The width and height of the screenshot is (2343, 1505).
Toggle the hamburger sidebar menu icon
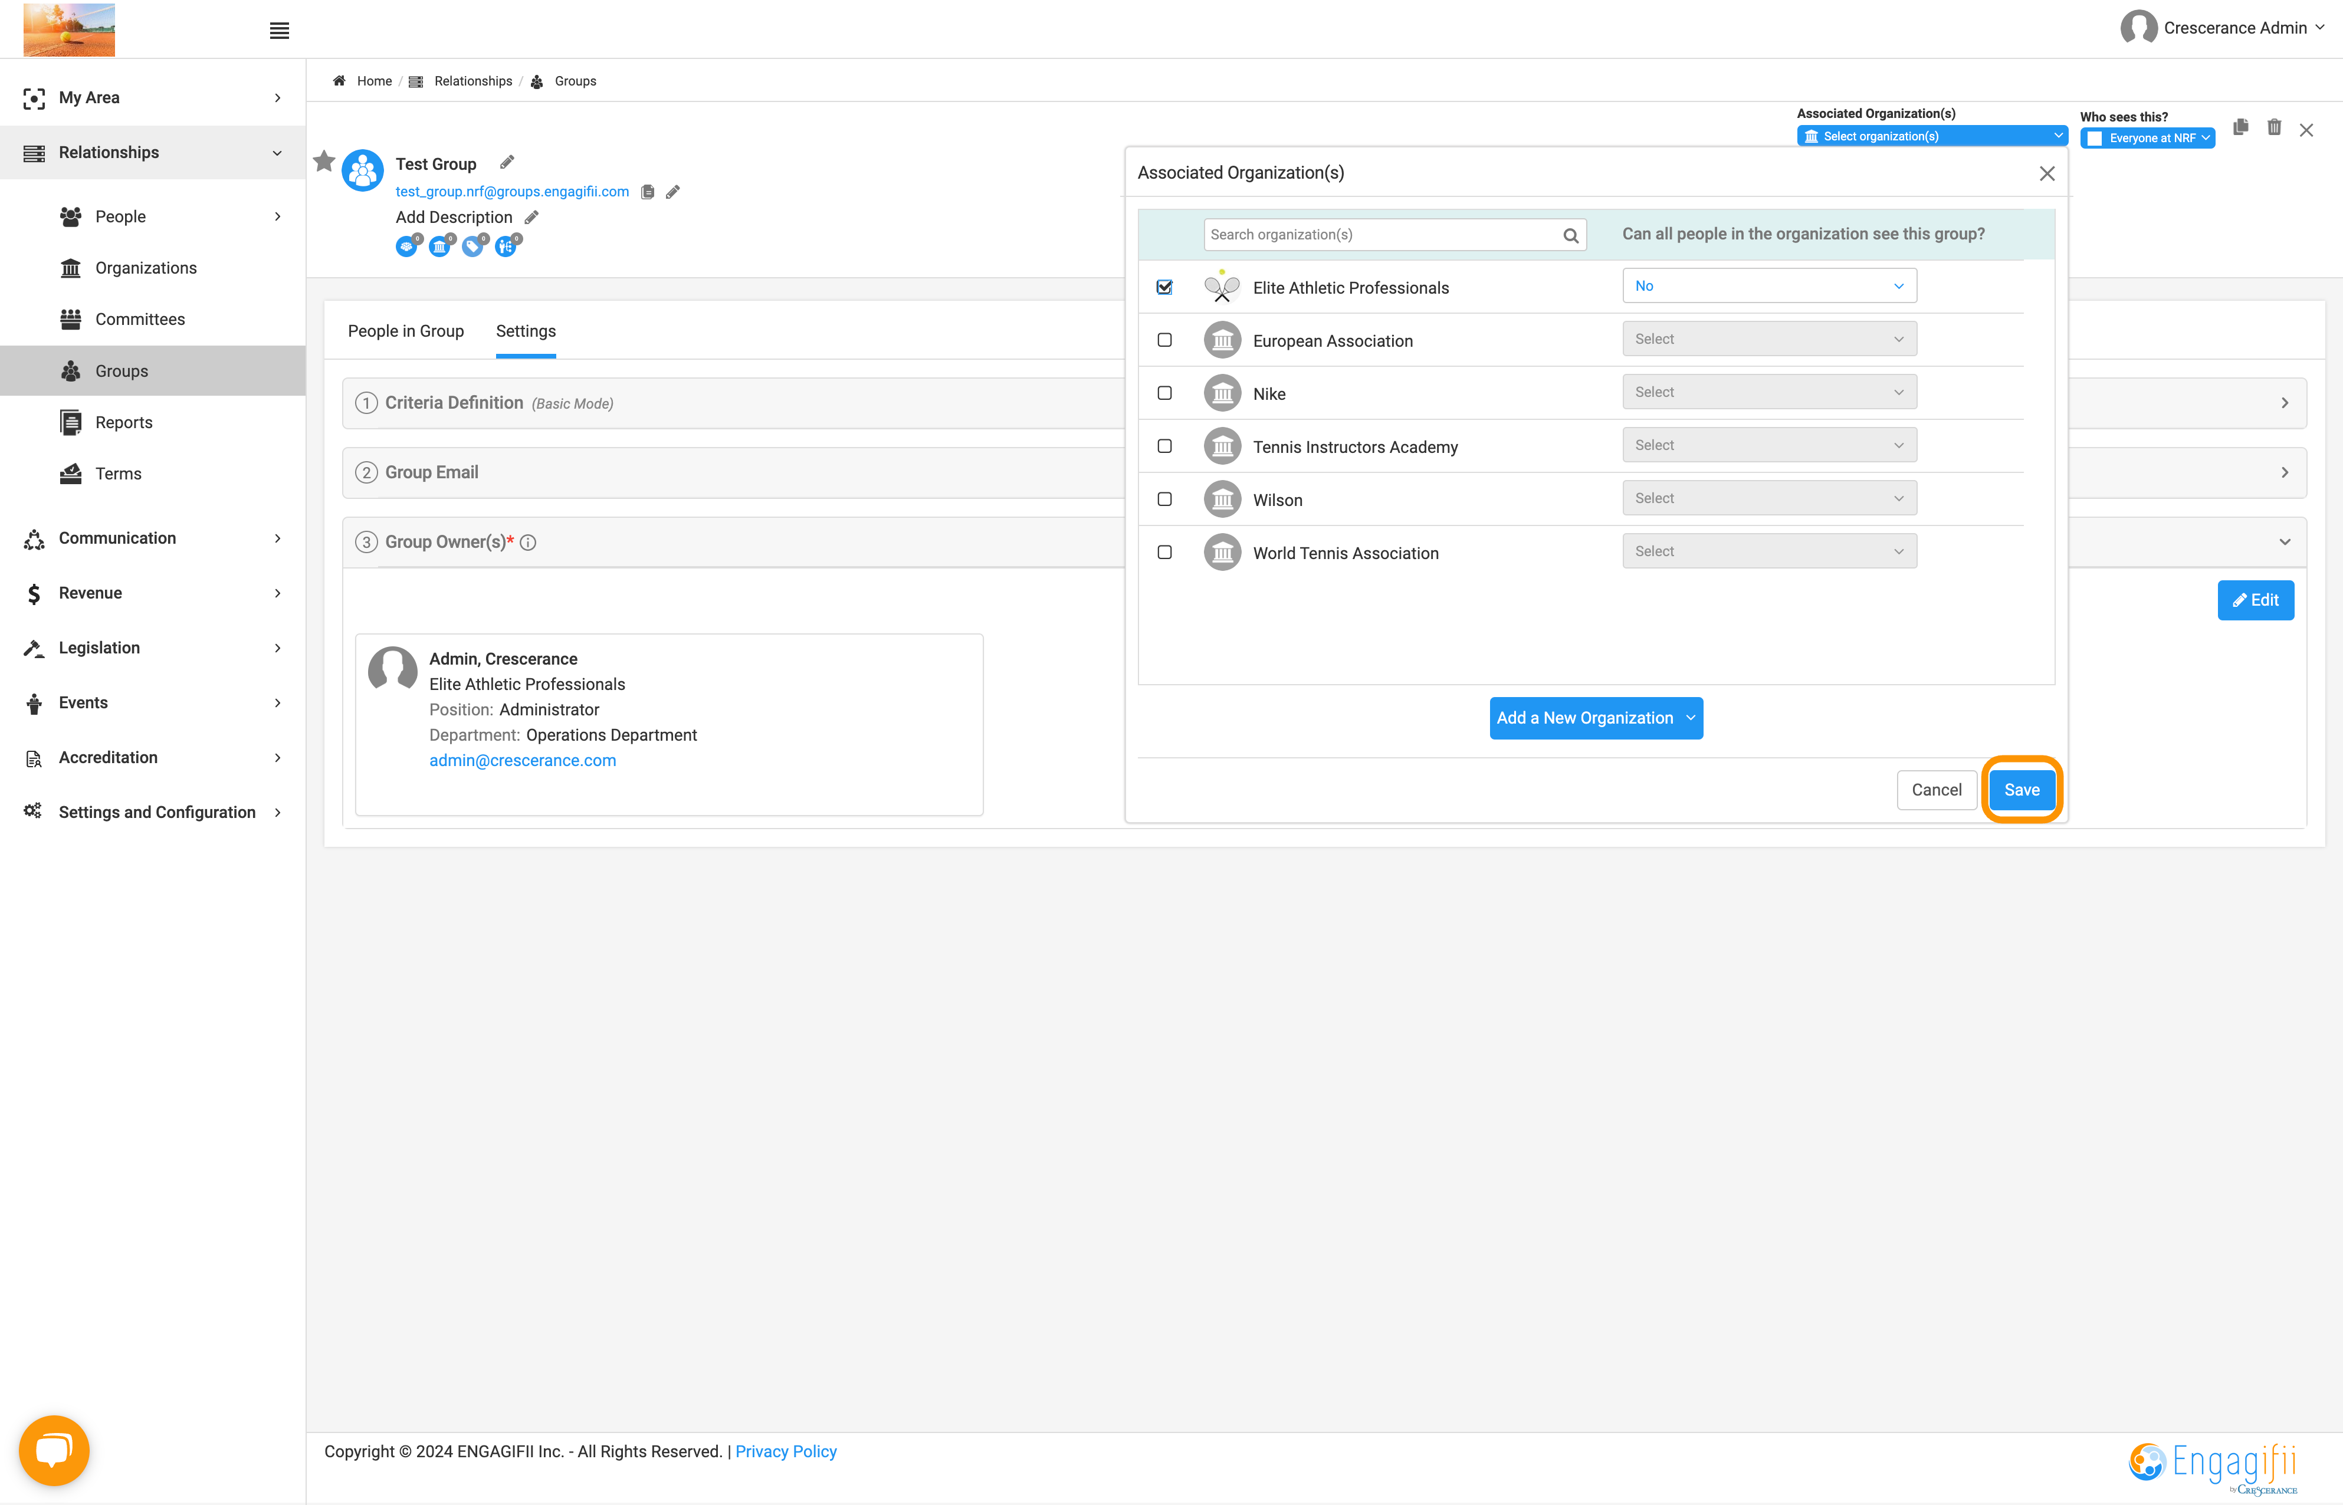278,31
